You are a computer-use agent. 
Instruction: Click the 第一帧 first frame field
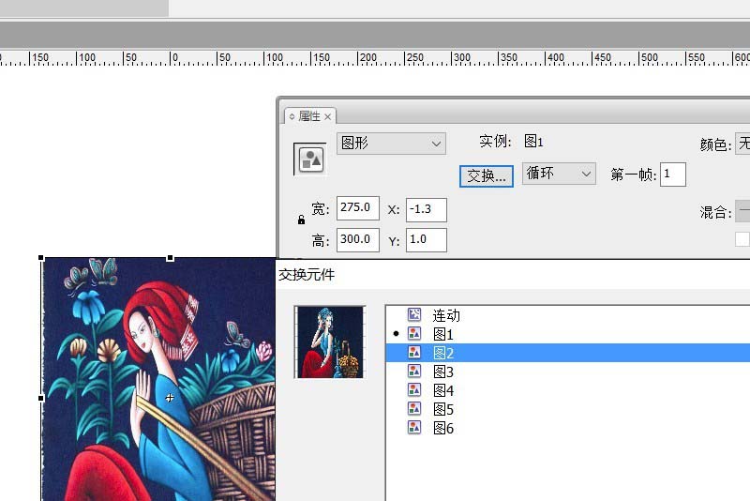(673, 175)
